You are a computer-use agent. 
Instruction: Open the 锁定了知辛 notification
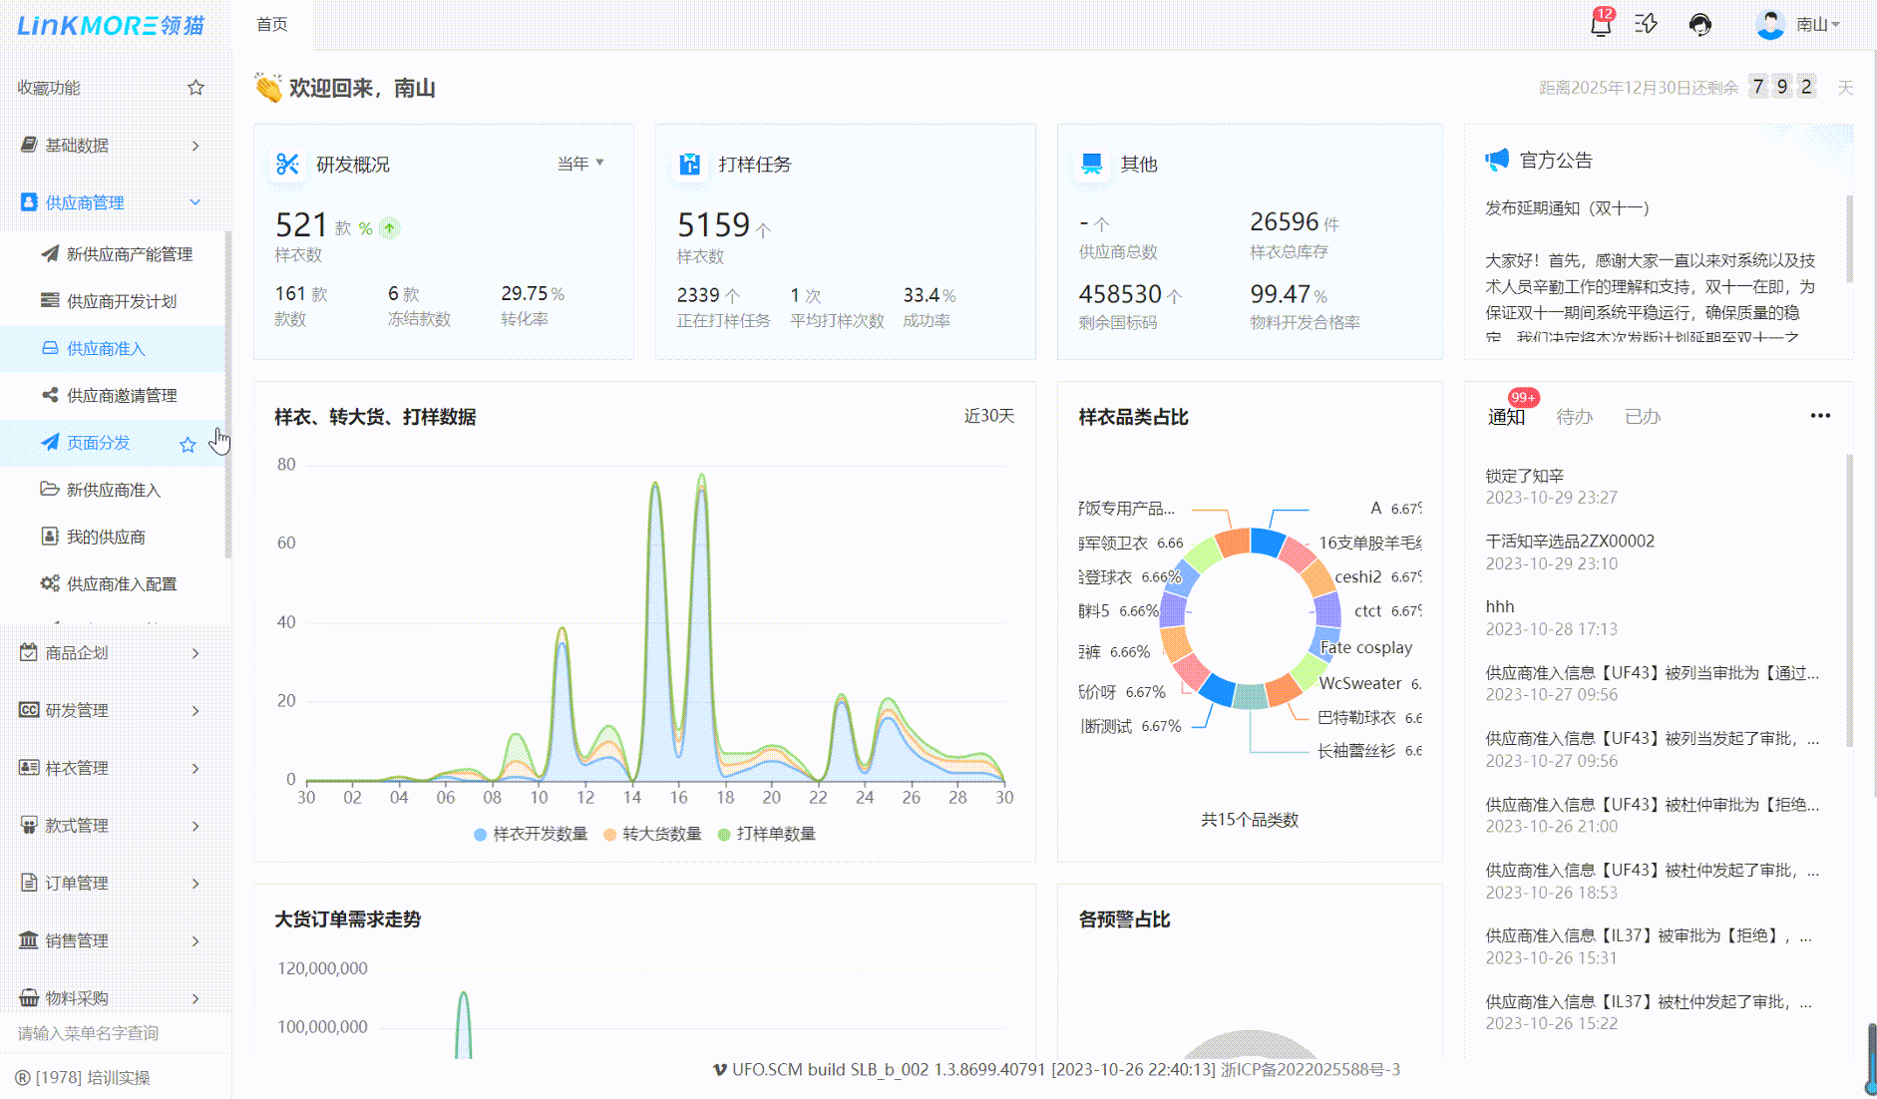coord(1525,477)
